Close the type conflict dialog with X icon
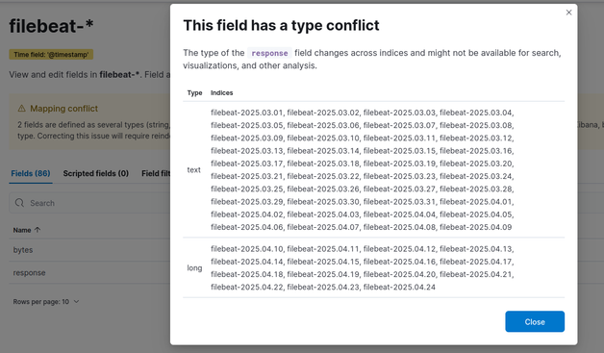 coord(568,13)
